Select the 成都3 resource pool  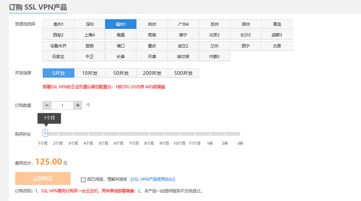tap(277, 35)
